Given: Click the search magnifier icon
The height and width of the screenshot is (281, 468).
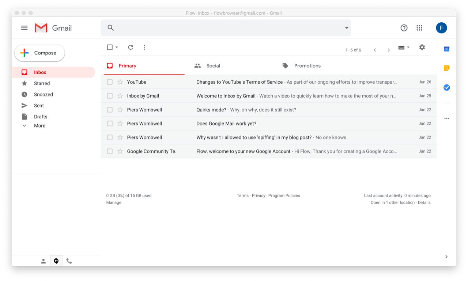Looking at the screenshot, I should [111, 28].
